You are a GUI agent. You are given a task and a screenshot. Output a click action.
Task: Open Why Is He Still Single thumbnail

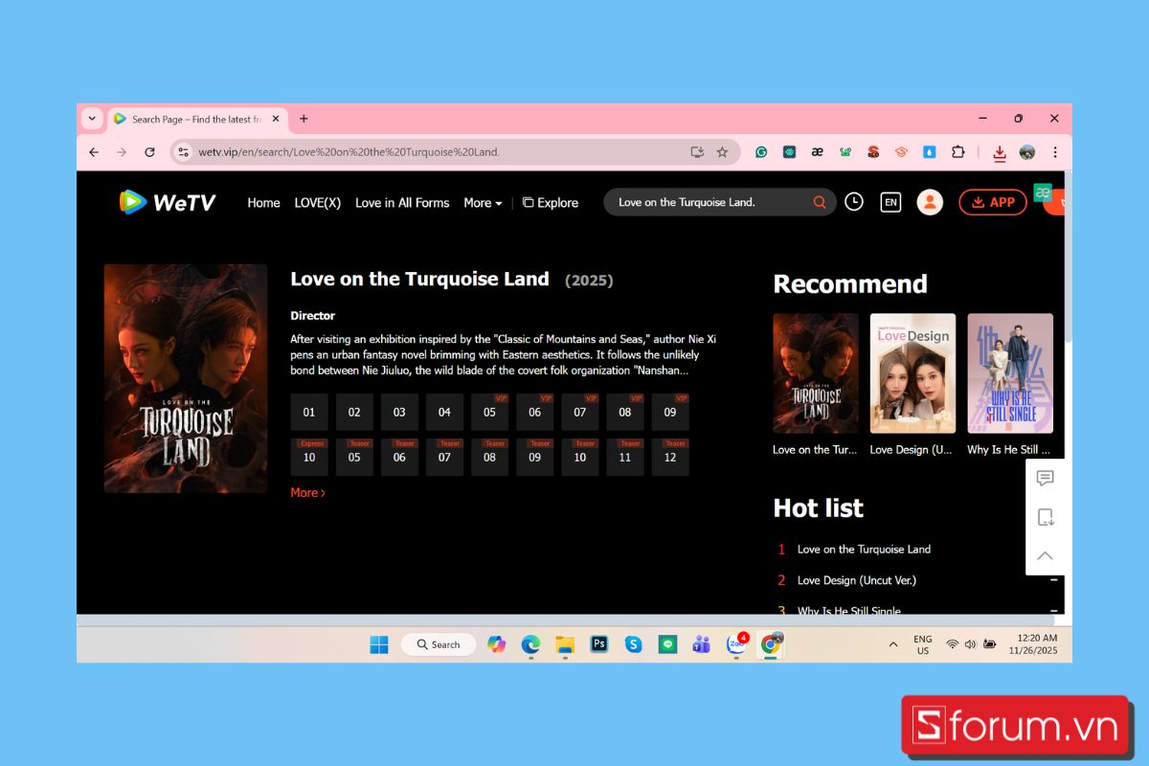tap(1010, 373)
